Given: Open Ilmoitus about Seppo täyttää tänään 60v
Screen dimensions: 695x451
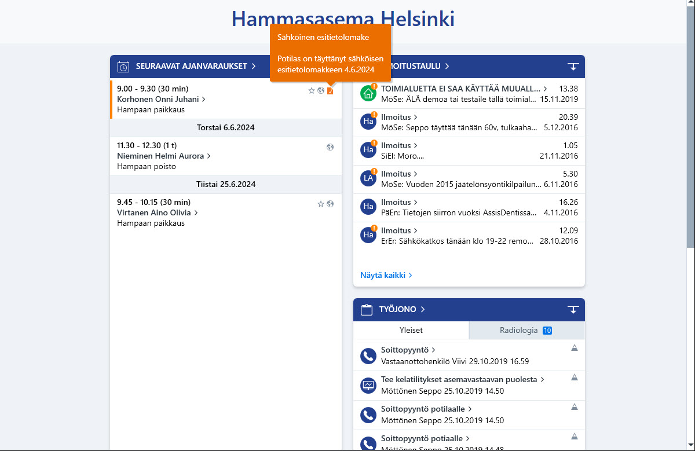Looking at the screenshot, I should click(x=399, y=117).
